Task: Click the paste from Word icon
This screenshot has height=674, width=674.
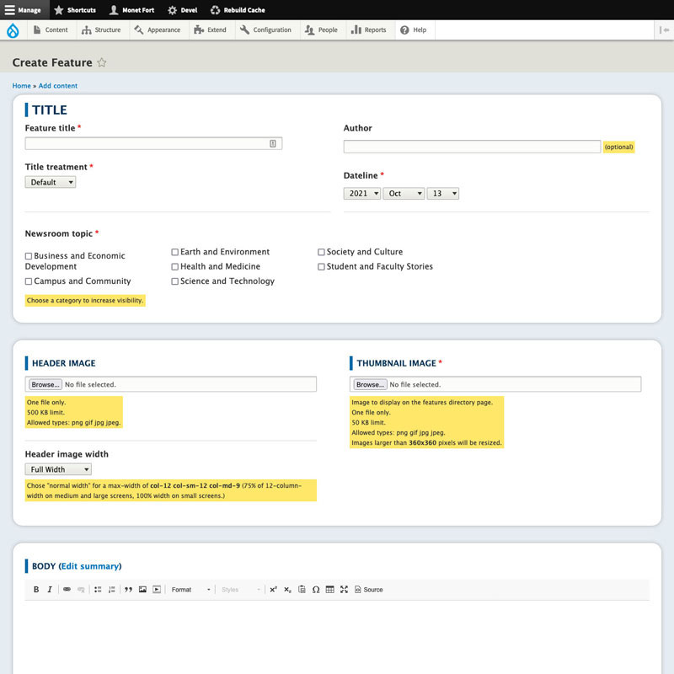Action: coord(302,589)
